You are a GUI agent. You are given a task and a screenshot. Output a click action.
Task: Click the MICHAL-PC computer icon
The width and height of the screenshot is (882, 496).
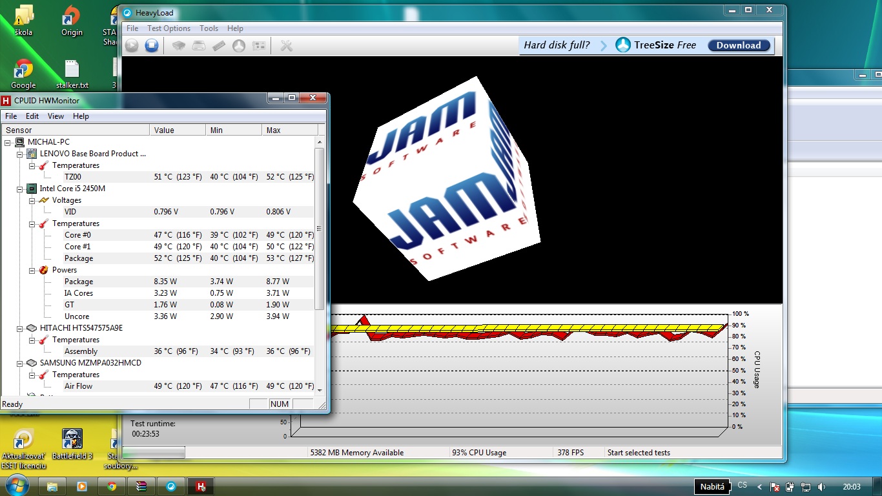(19, 142)
